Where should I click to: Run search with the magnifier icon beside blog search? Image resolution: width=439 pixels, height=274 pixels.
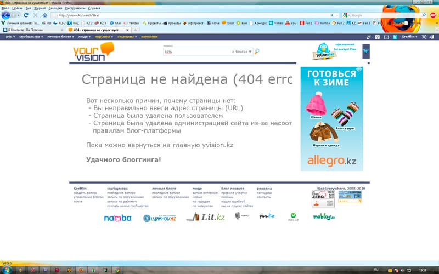pyautogui.click(x=257, y=52)
